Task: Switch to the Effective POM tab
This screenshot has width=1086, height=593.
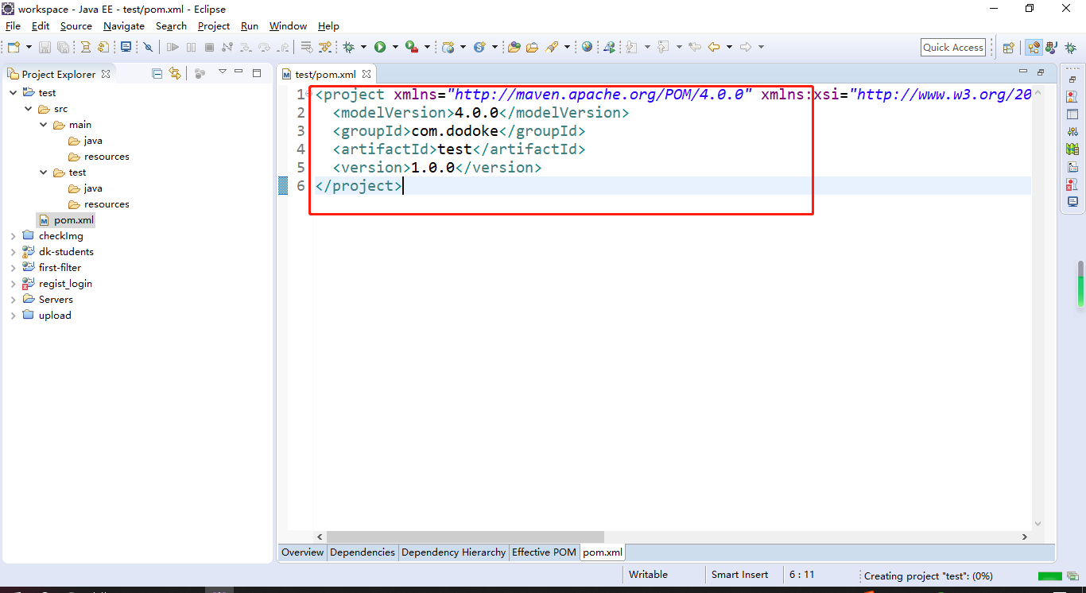Action: [544, 552]
